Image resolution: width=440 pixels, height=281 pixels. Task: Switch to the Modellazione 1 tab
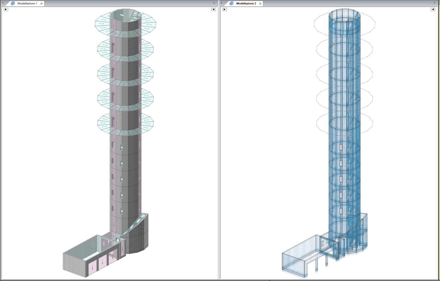click(x=27, y=3)
